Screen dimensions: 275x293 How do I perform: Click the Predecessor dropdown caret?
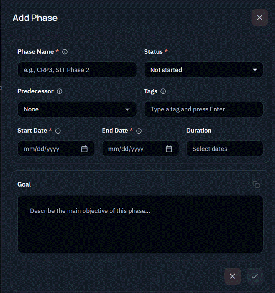pyautogui.click(x=127, y=109)
